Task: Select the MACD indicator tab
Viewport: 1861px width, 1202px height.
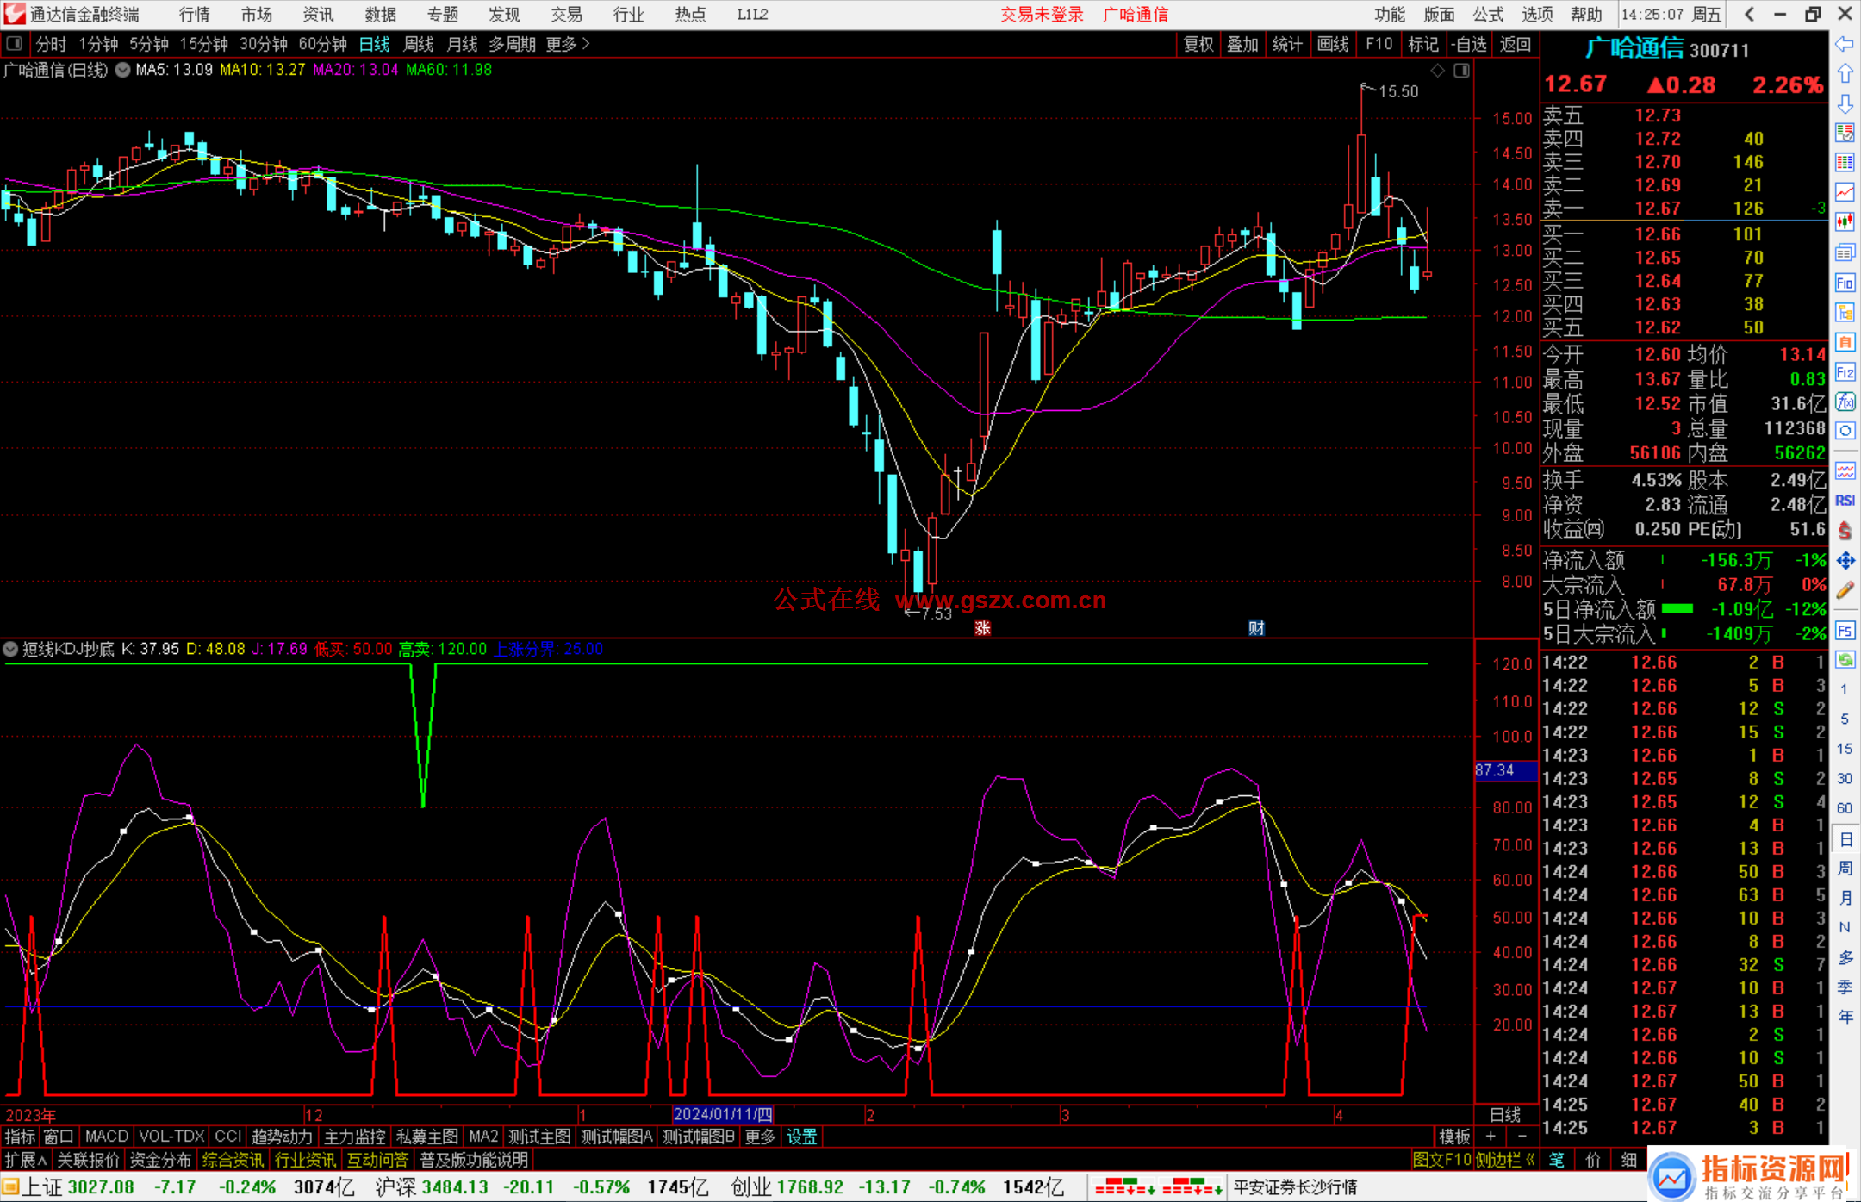Action: coord(107,1137)
